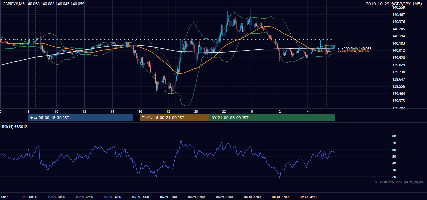Click the 10/29 10:00 date label
The height and width of the screenshot is (200, 427).
coord(56,197)
